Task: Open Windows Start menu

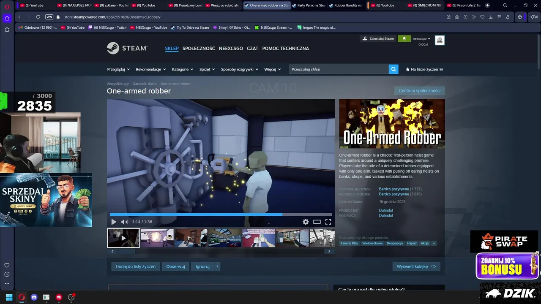Action: point(9,297)
